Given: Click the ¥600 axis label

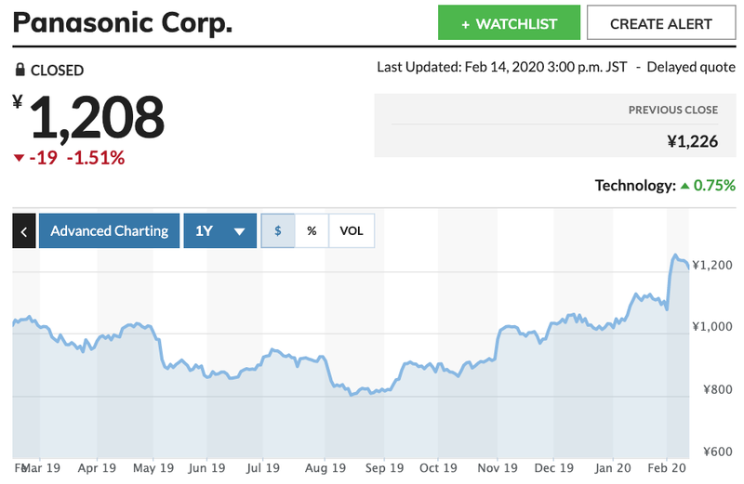Looking at the screenshot, I should coord(718,451).
